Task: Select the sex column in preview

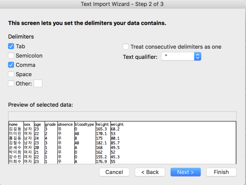Action: click(x=29, y=143)
